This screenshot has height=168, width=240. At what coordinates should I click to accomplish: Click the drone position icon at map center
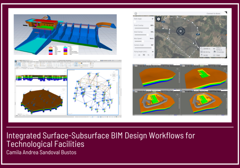(181, 31)
